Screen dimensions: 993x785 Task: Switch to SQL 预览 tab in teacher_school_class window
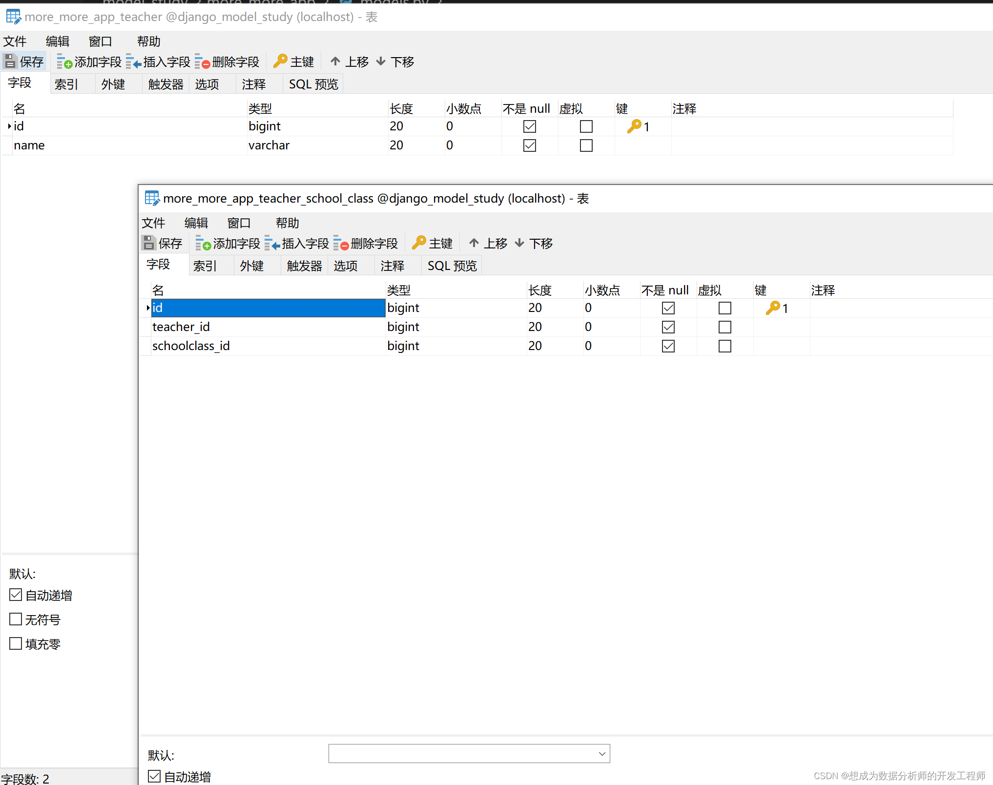tap(452, 266)
